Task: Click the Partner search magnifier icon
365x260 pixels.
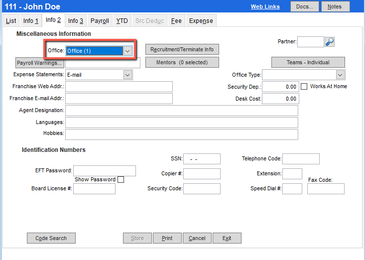Action: (330, 42)
